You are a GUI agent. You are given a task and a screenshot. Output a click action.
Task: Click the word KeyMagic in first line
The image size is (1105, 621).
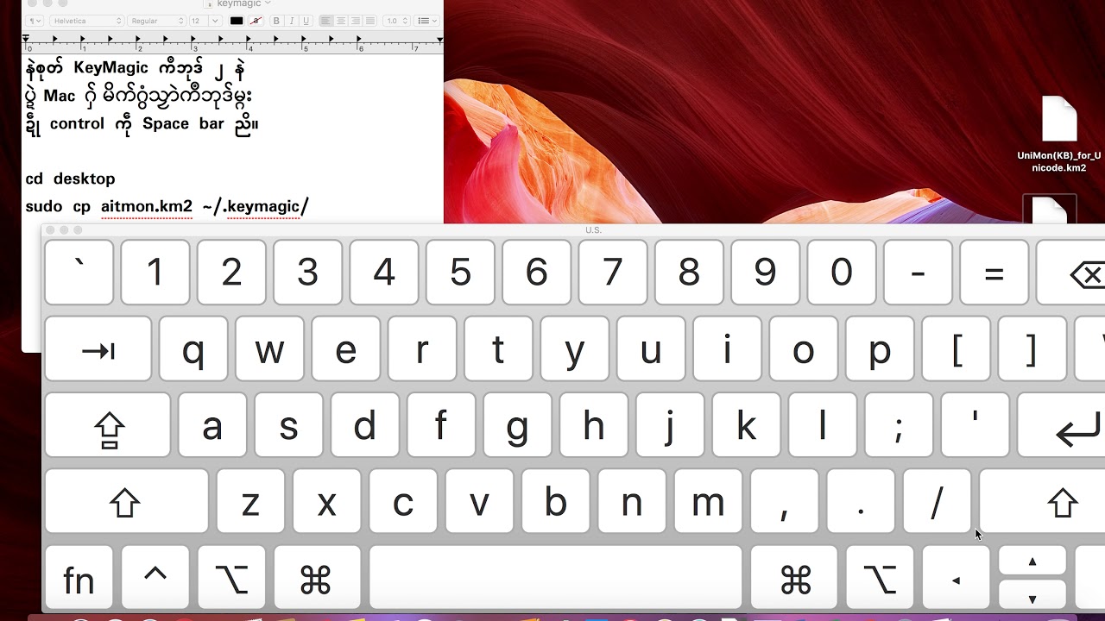(x=110, y=68)
